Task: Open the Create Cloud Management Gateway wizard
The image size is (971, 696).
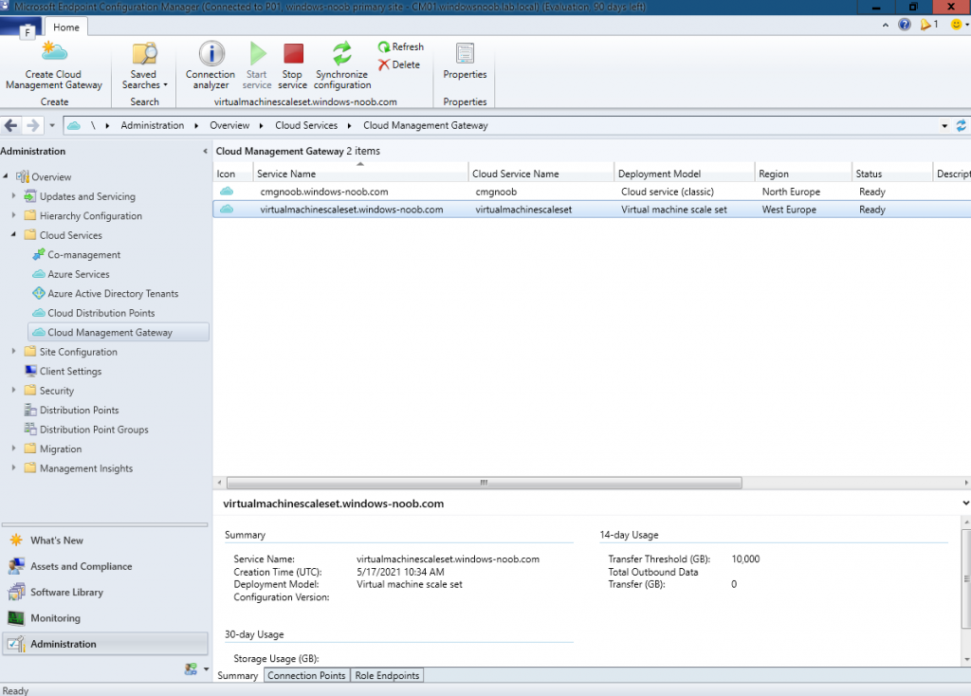Action: 54,62
